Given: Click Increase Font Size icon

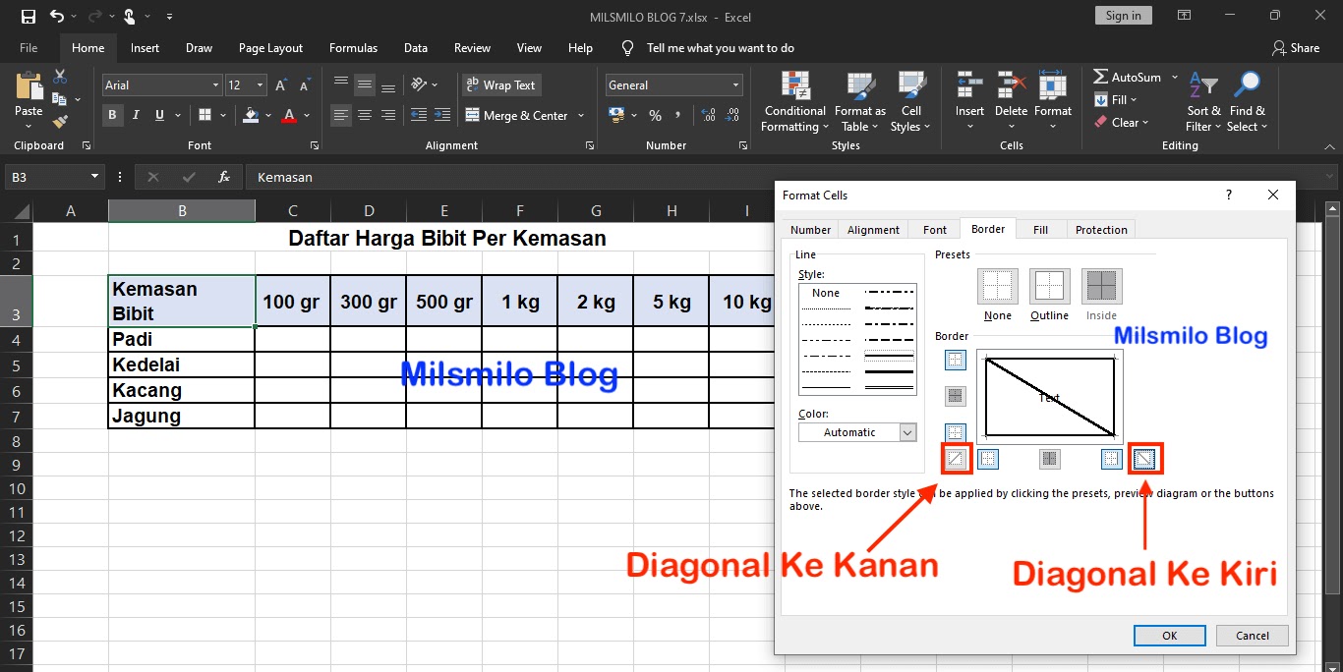Looking at the screenshot, I should 281,85.
